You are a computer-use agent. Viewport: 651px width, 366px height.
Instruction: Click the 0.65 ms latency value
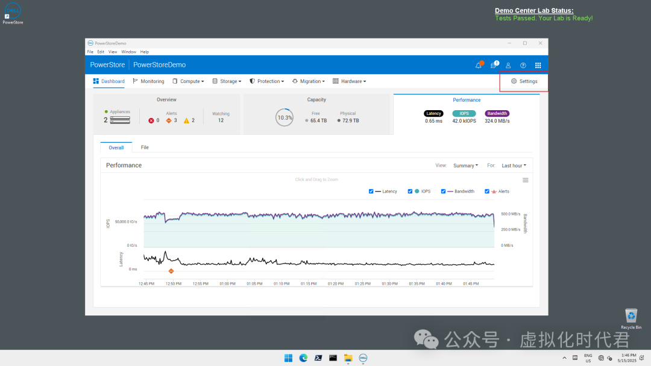pyautogui.click(x=433, y=121)
